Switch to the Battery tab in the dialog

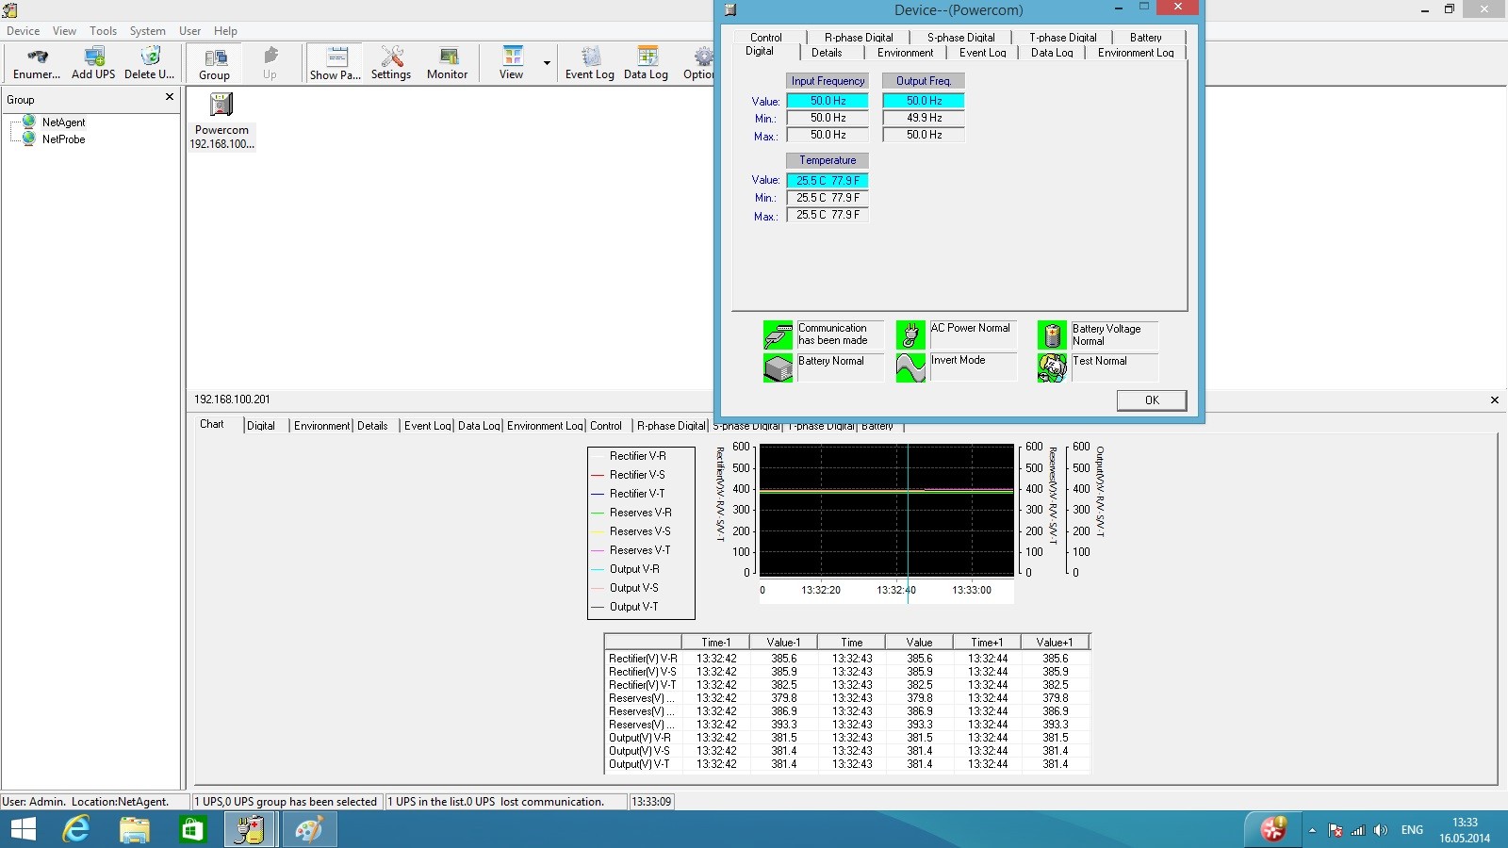[1145, 38]
